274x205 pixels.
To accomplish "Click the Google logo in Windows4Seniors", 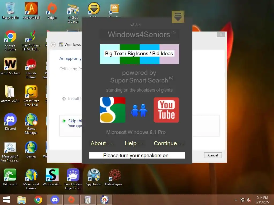I will 113,110.
